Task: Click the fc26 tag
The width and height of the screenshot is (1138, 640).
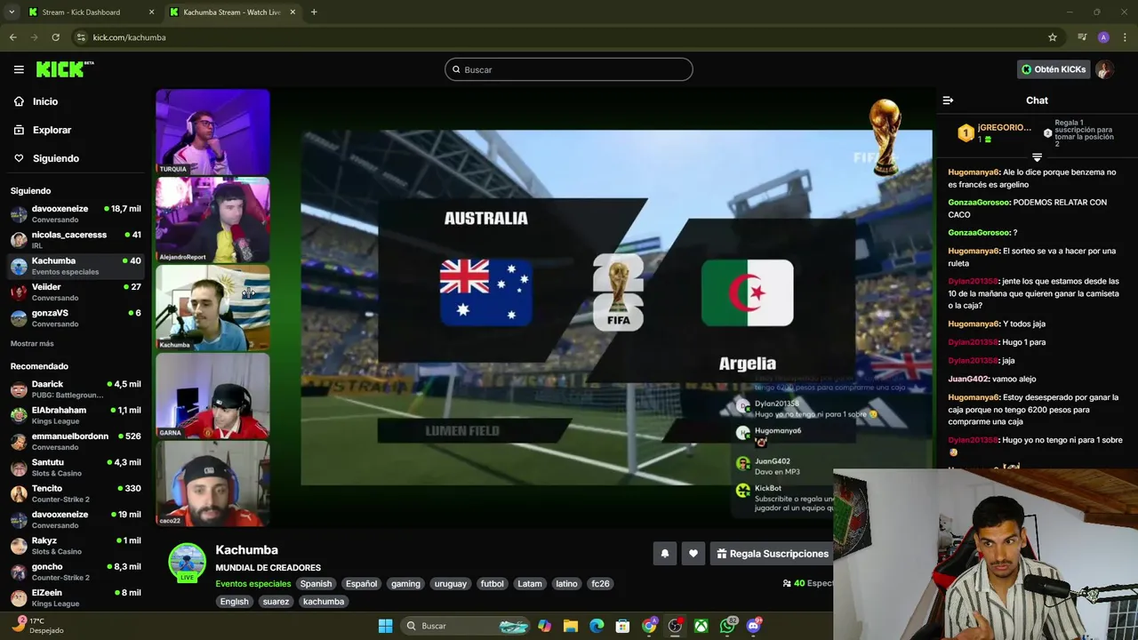Action: (x=600, y=584)
